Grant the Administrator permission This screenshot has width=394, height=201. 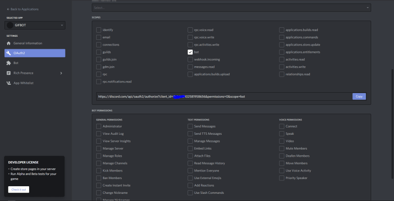[98, 126]
